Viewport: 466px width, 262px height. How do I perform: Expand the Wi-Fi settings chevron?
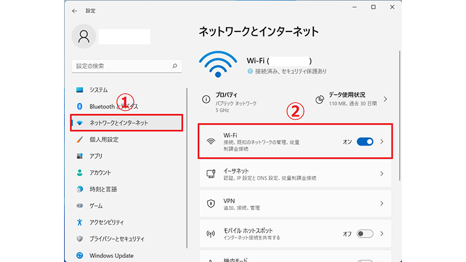pos(382,141)
